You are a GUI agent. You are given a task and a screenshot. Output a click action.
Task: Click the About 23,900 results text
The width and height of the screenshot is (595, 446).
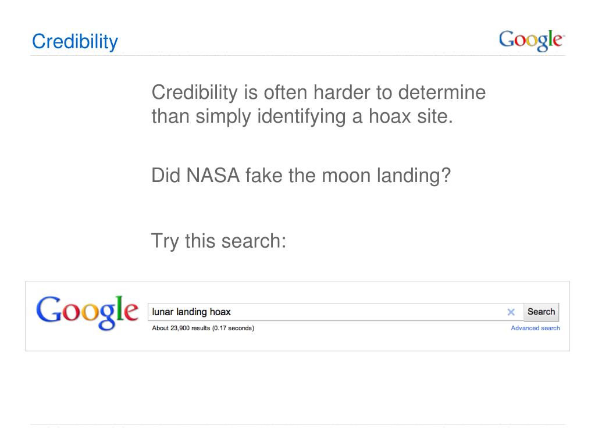tap(181, 328)
